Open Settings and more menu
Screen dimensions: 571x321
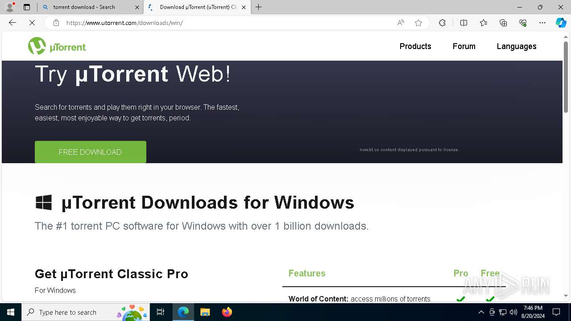tap(542, 23)
